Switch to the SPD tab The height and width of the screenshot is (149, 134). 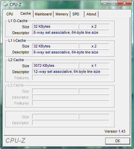pyautogui.click(x=77, y=14)
